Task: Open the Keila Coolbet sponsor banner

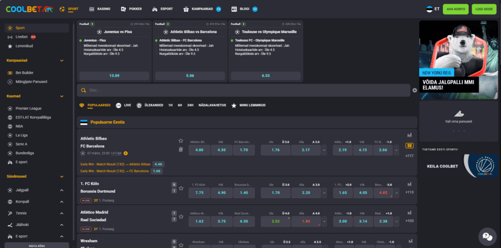Action: pyautogui.click(x=458, y=166)
